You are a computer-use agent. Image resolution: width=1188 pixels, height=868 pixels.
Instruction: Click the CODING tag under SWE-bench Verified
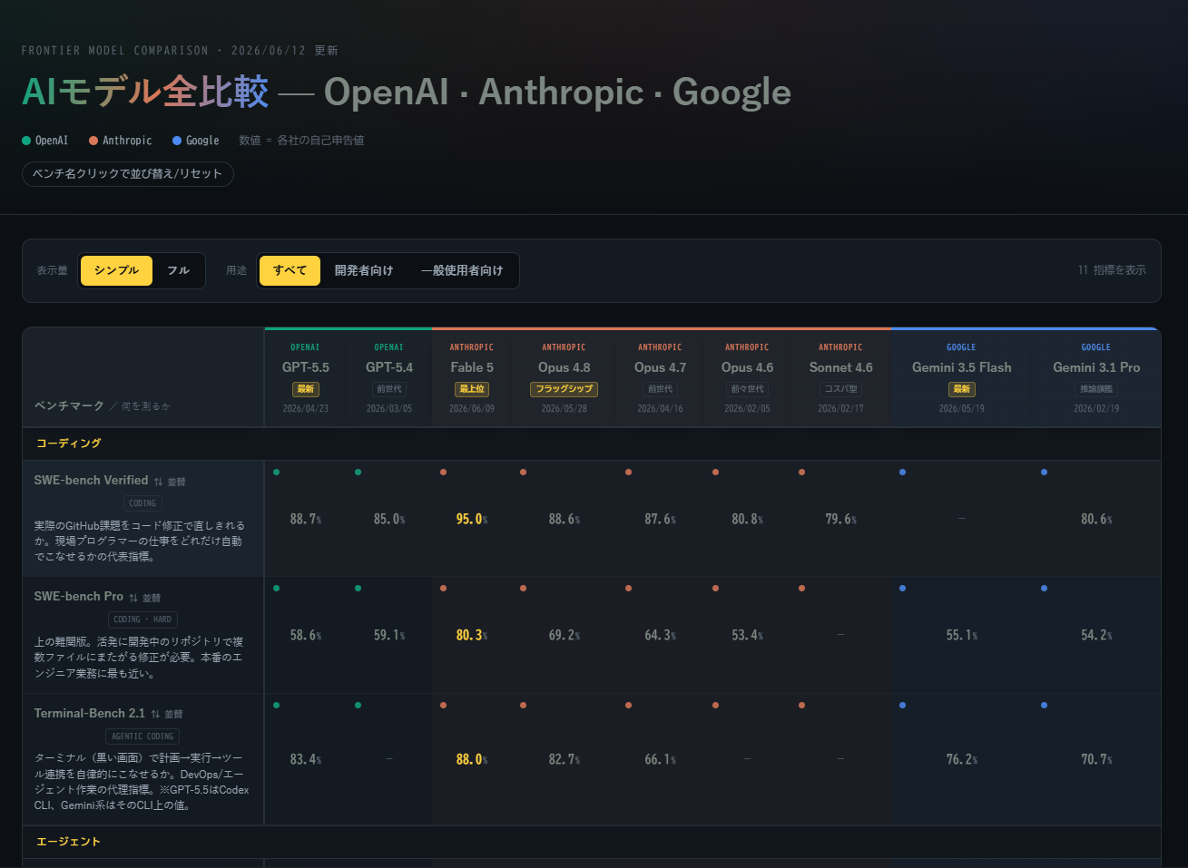pyautogui.click(x=142, y=503)
